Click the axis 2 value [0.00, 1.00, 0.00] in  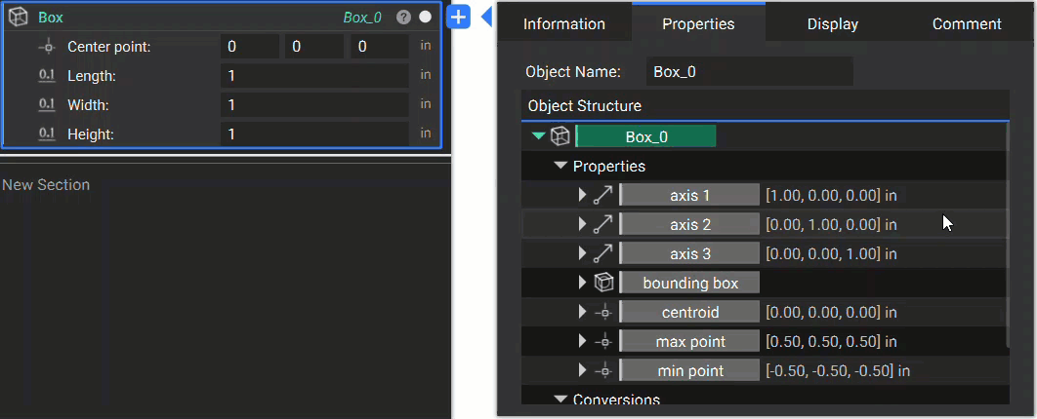point(831,224)
